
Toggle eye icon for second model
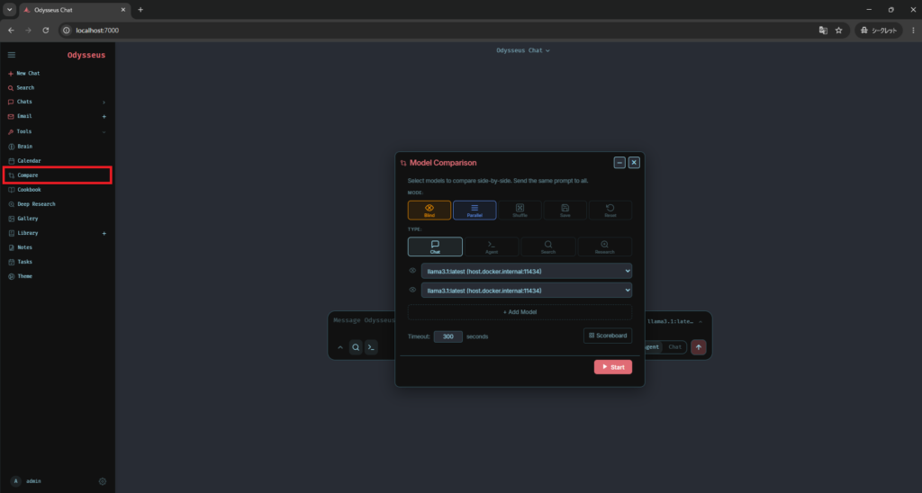(x=412, y=290)
